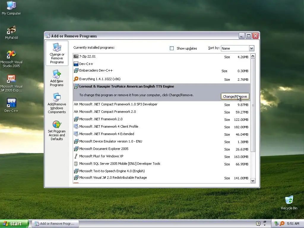Click .NET Framework 4 Extended icon
304x228 pixels.
[x=76, y=134]
